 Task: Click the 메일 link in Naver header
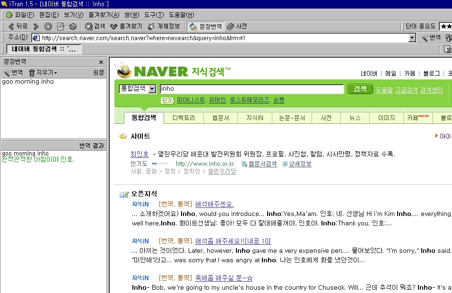click(x=391, y=73)
